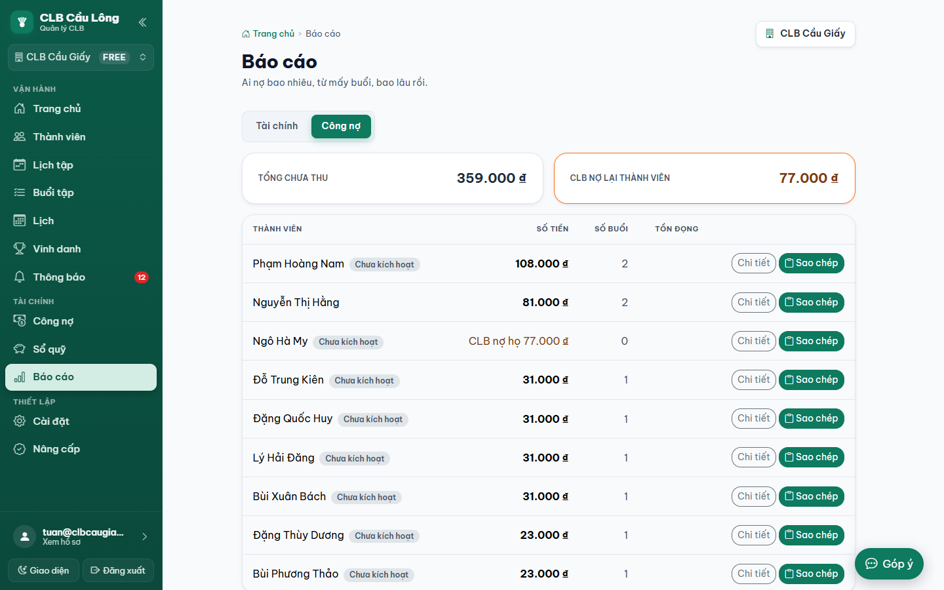This screenshot has height=590, width=944.
Task: Open the Góp ý feedback button
Action: coord(889,564)
